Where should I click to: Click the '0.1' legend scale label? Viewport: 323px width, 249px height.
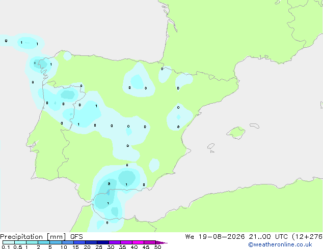coord(6,247)
